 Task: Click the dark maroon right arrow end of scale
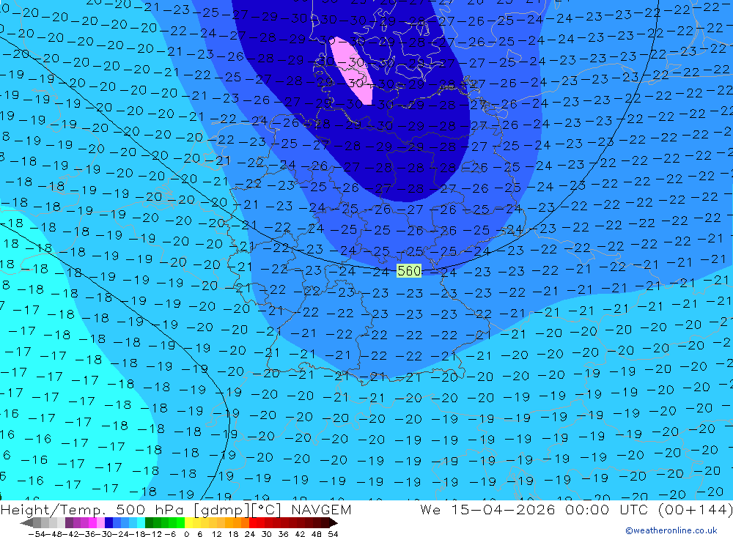pos(333,523)
